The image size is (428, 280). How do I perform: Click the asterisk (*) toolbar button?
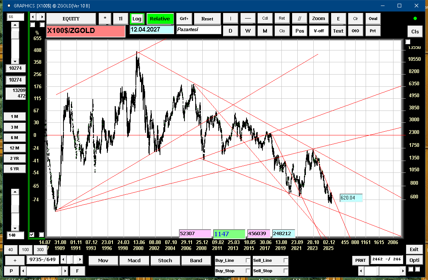coord(105,19)
